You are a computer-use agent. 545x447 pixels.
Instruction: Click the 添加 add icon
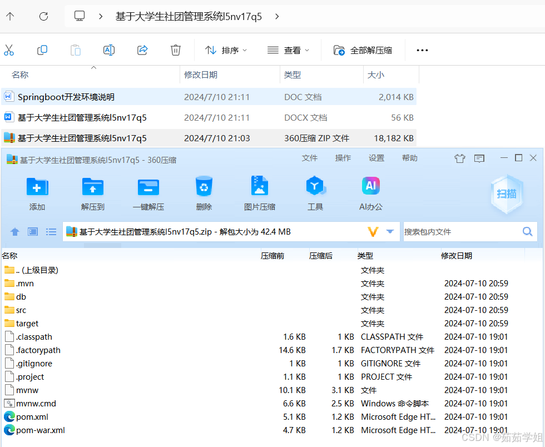[37, 187]
